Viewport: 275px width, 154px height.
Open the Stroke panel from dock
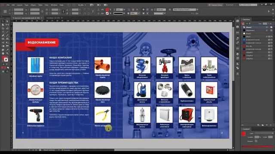point(238,48)
